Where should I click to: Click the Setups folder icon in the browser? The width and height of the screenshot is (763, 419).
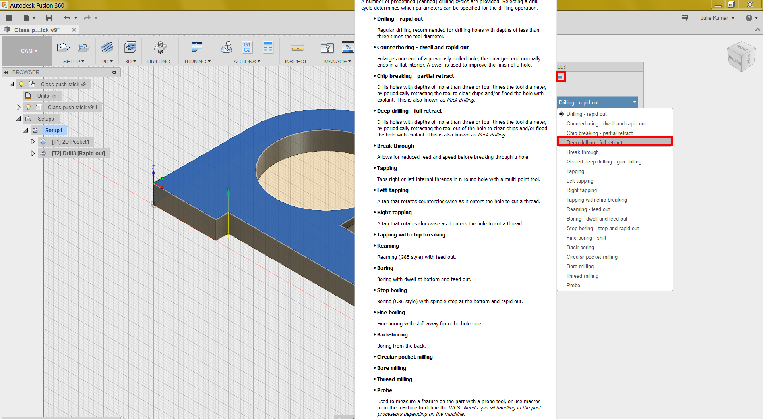29,119
